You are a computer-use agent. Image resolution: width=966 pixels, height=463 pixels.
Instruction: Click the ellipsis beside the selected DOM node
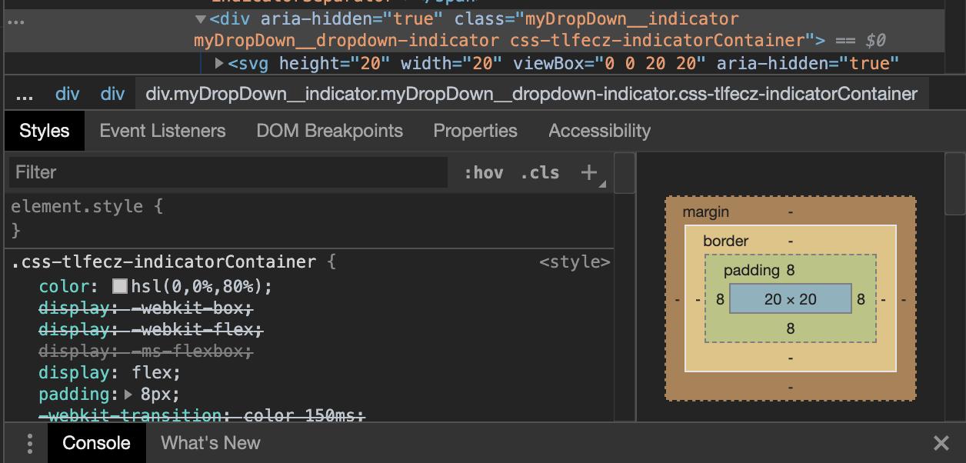pyautogui.click(x=15, y=22)
